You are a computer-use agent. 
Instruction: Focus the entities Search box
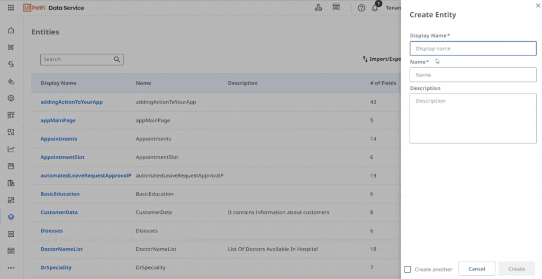[82, 59]
